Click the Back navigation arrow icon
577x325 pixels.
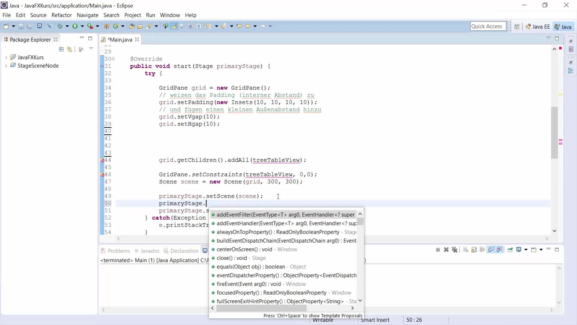[x=248, y=26]
